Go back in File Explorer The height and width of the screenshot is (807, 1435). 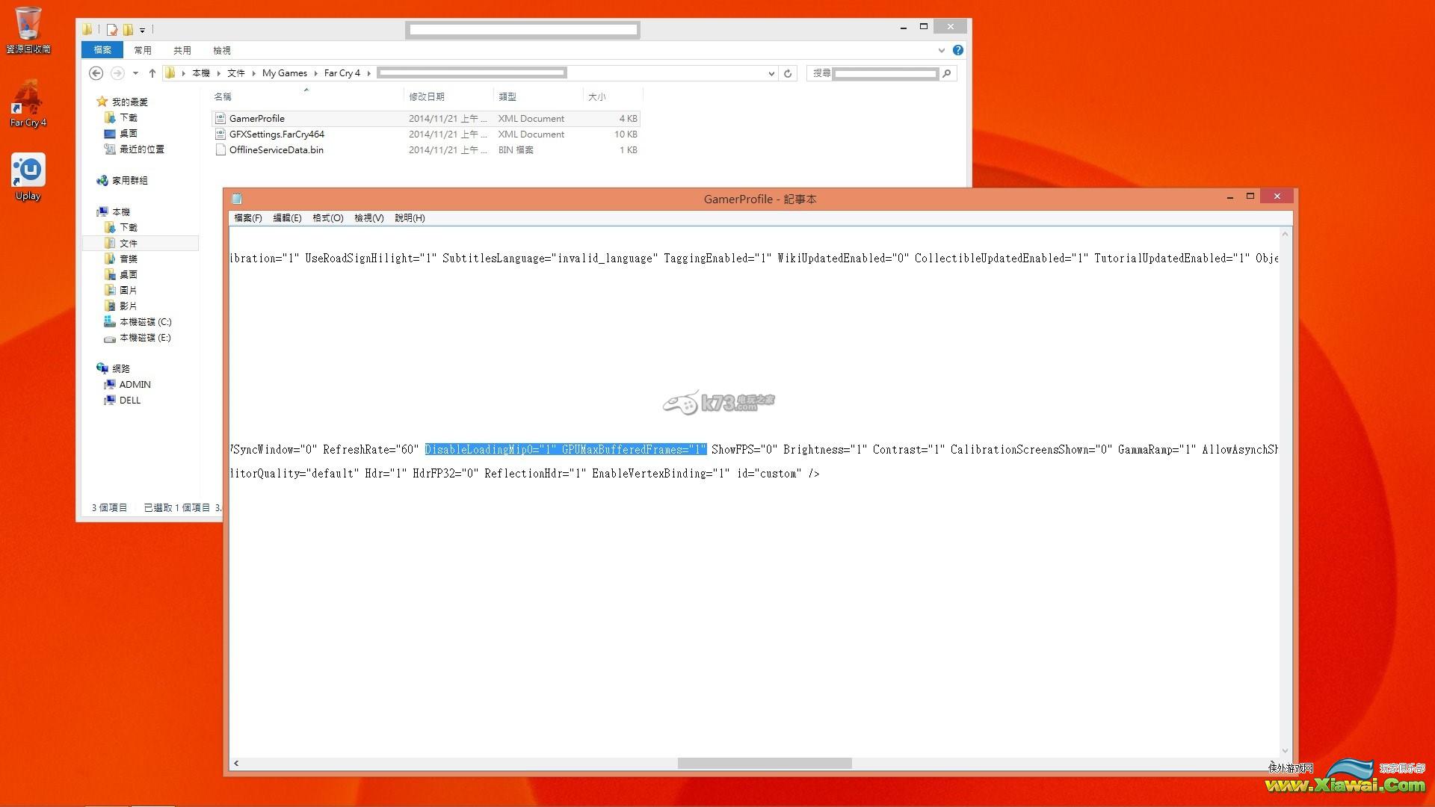96,73
